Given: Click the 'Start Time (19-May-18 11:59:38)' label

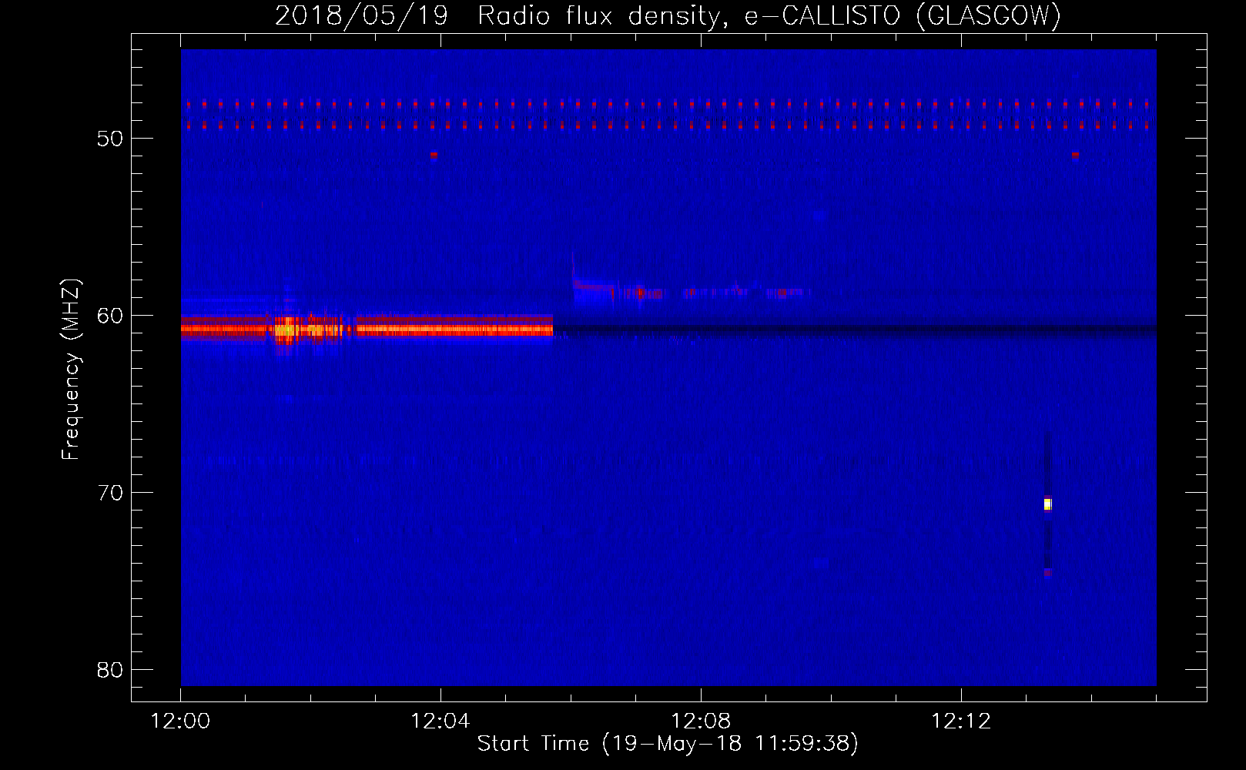Looking at the screenshot, I should coord(668,744).
